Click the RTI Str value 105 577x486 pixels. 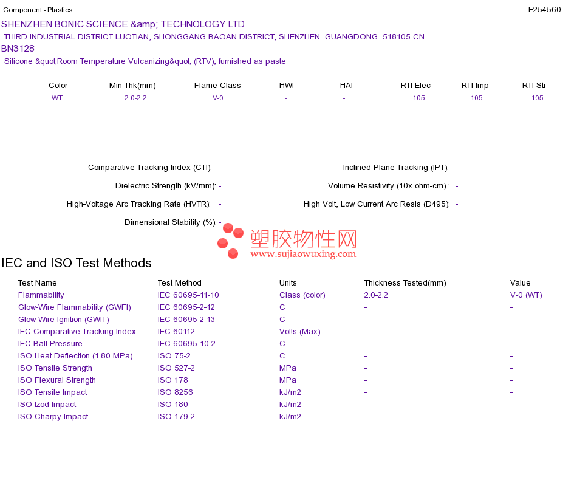click(x=538, y=98)
